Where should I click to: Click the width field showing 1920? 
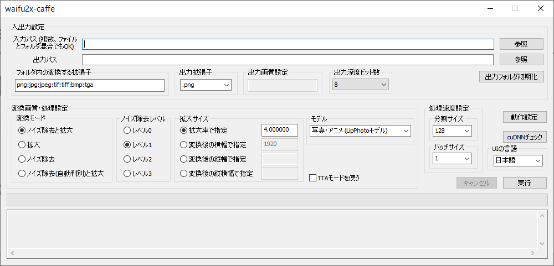[x=280, y=144]
